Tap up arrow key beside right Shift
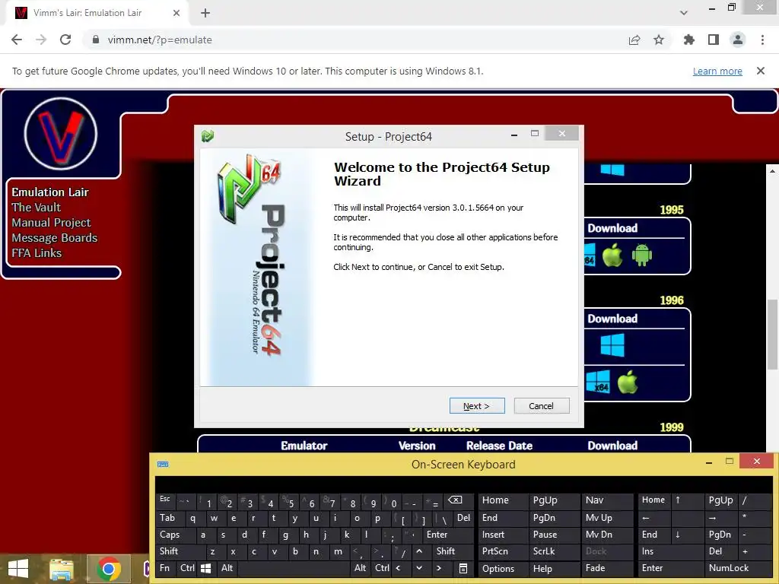Viewport: 779px width, 584px height. [x=419, y=551]
